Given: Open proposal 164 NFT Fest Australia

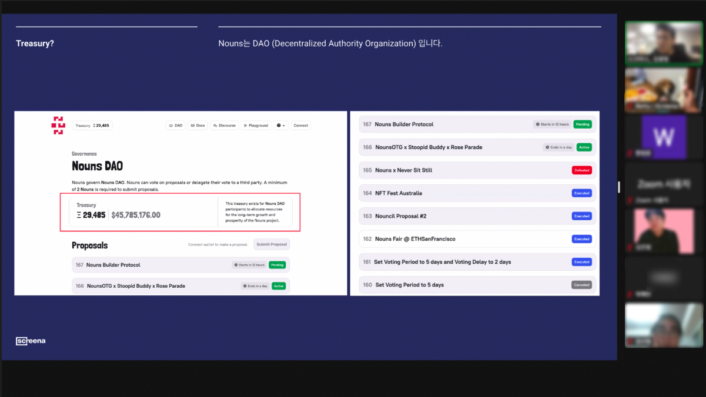Looking at the screenshot, I should click(477, 193).
